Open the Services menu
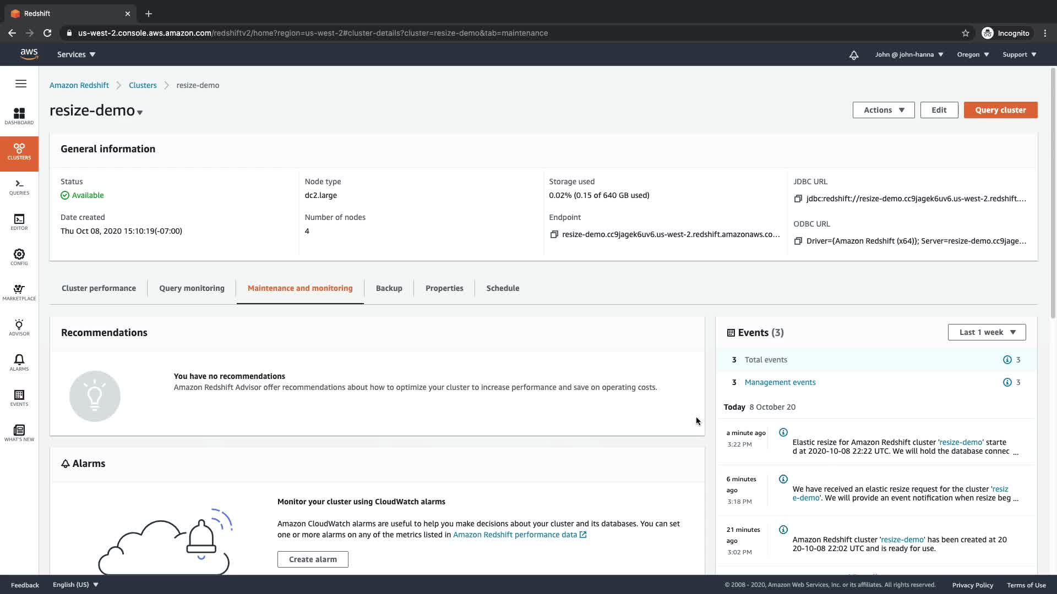Viewport: 1057px width, 594px height. 76,54
